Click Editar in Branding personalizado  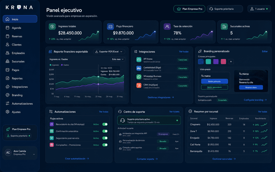265,51
